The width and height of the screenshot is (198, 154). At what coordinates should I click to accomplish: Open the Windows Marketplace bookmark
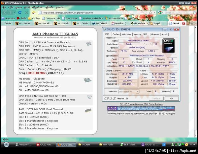click(91, 18)
